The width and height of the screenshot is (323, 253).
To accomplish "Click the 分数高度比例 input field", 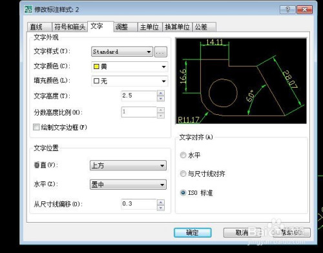I will 139,112.
